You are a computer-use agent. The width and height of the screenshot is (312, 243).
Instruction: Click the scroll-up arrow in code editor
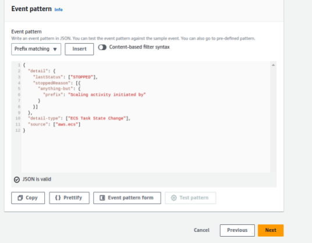273,65
